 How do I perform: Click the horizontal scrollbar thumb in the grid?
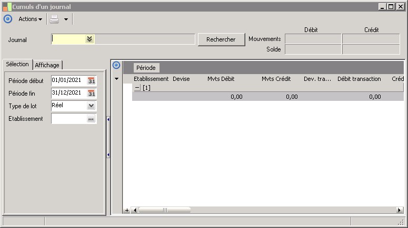[164, 210]
